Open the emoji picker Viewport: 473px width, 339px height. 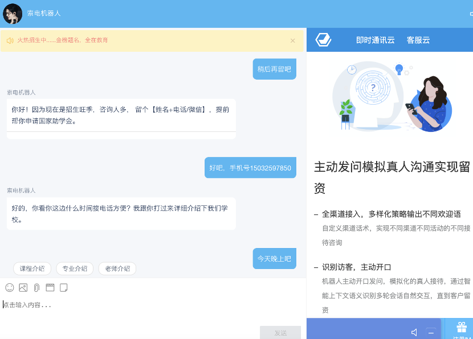point(10,288)
